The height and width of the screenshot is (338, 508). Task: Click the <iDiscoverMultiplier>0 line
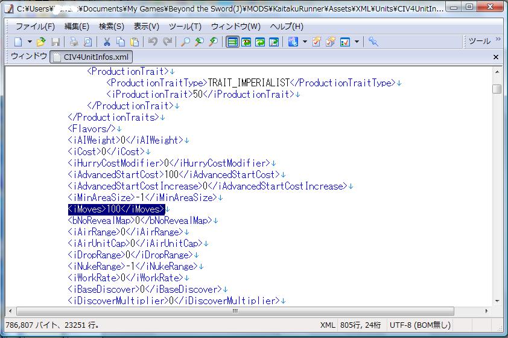(x=174, y=301)
